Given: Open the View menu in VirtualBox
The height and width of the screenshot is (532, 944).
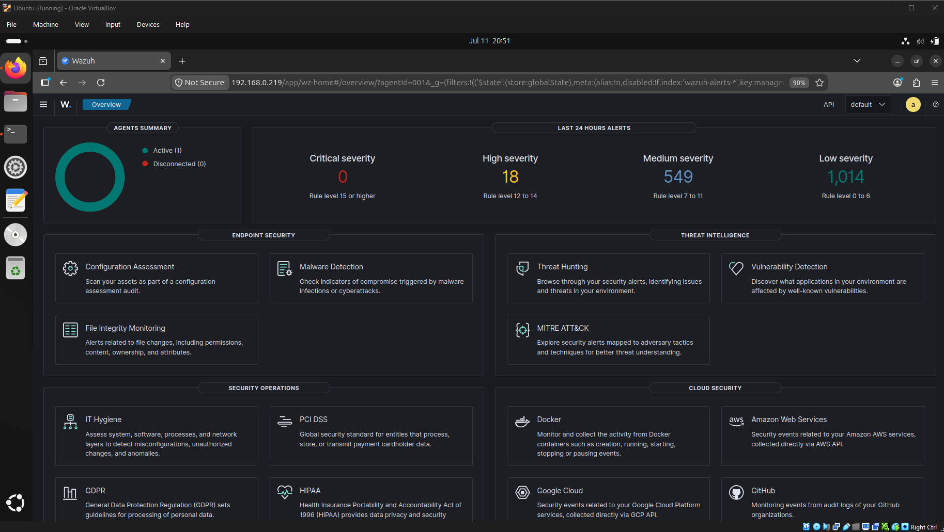Looking at the screenshot, I should point(82,24).
